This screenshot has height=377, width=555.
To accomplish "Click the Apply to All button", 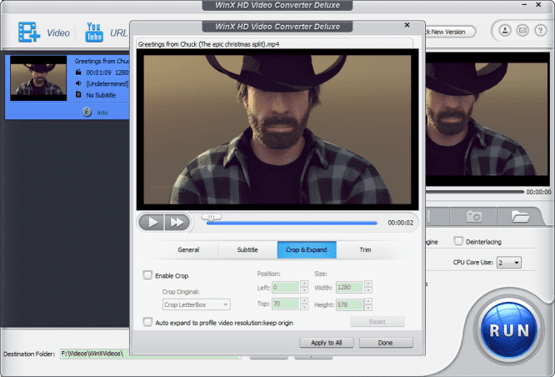I will click(327, 343).
